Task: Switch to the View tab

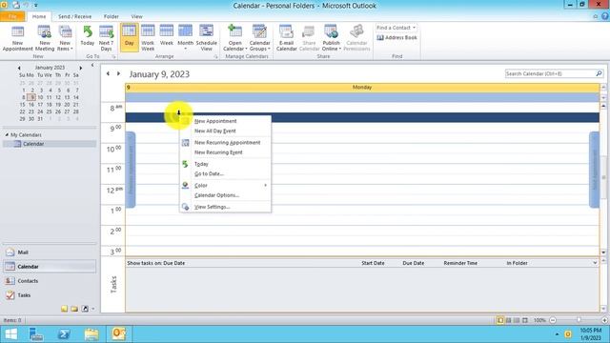Action: [x=136, y=16]
